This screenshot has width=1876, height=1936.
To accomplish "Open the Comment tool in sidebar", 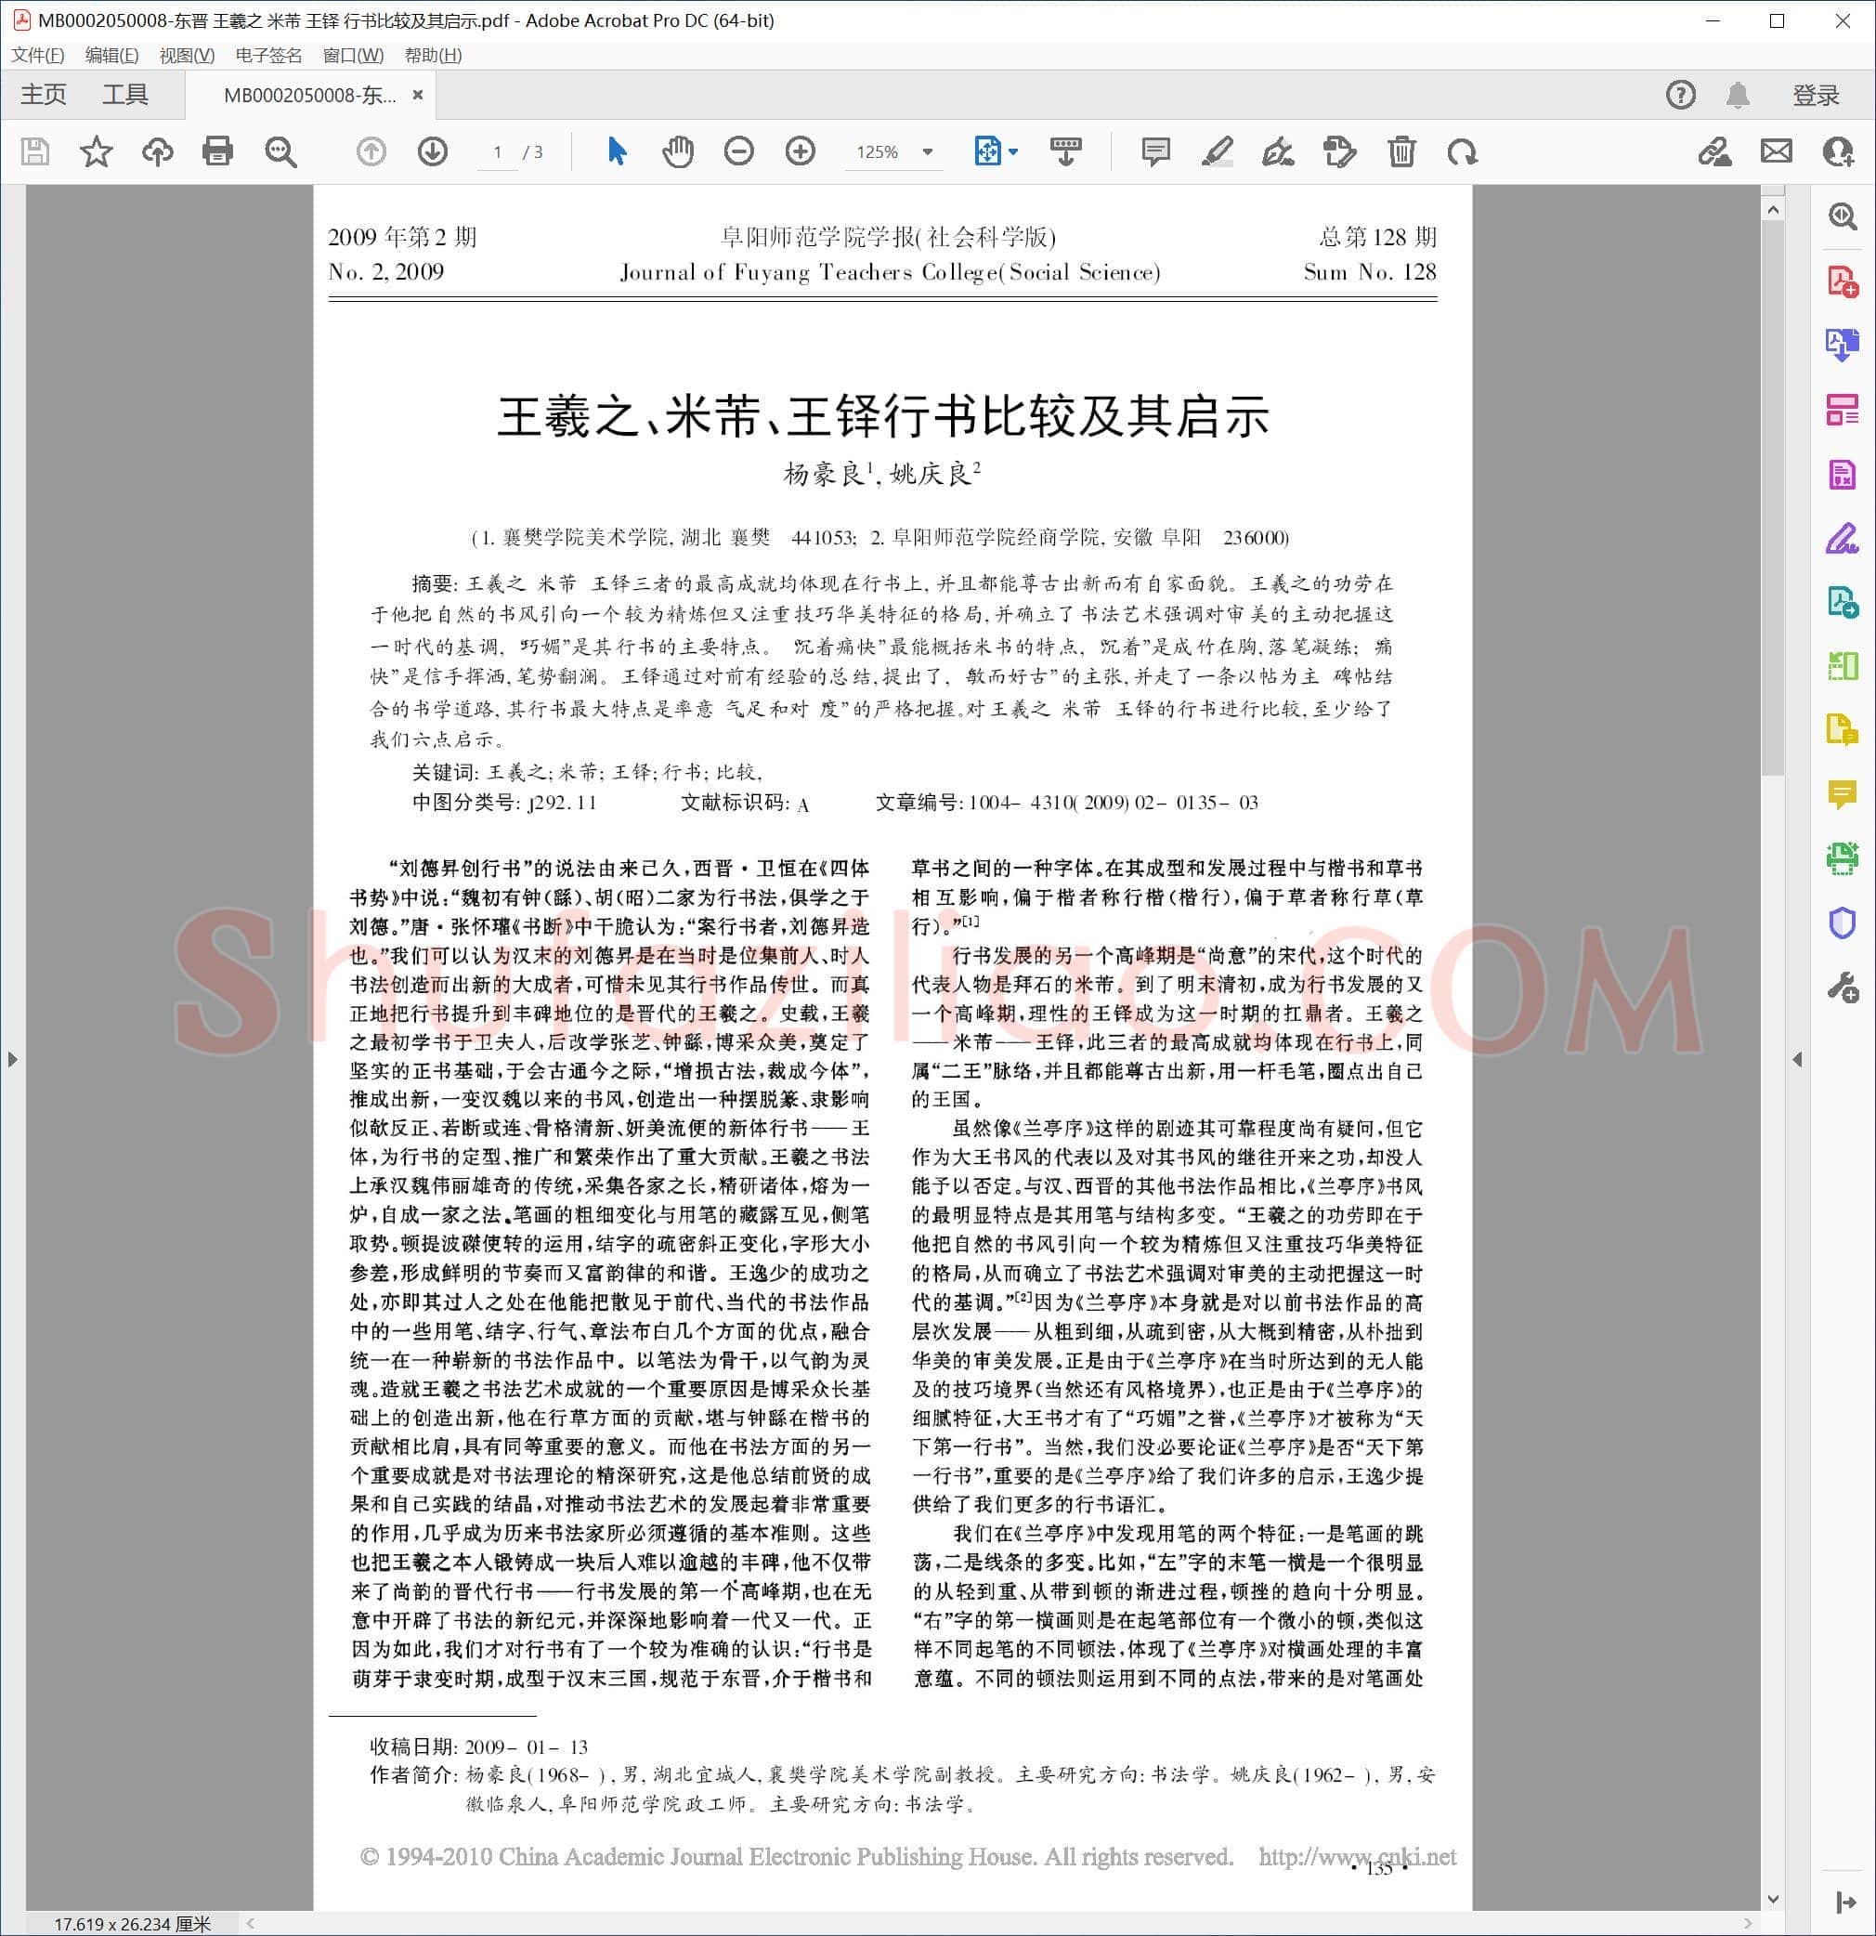I will pos(1843,794).
